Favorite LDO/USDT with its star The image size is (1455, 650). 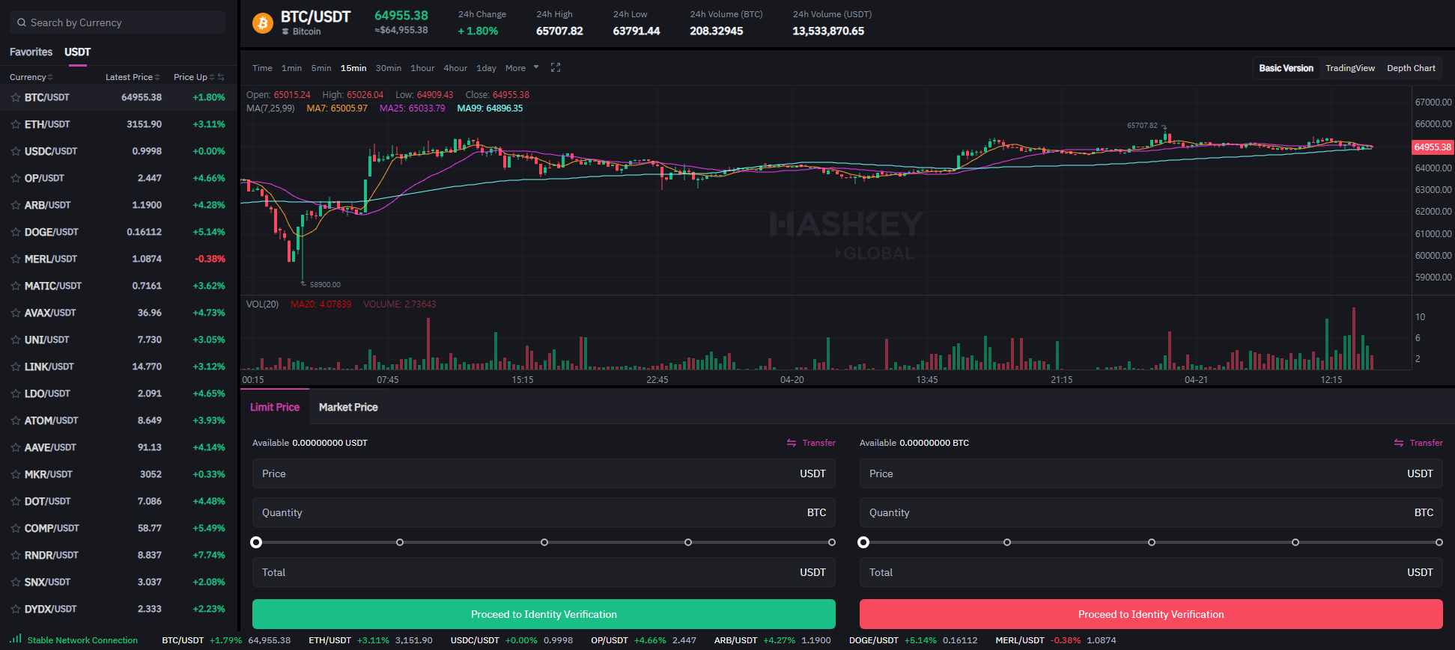16,393
